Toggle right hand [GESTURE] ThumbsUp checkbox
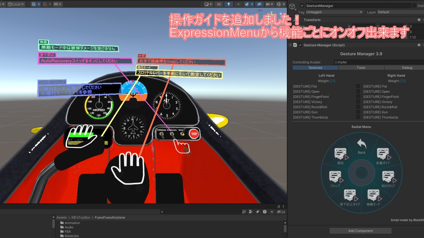This screenshot has height=238, width=424. (358, 117)
